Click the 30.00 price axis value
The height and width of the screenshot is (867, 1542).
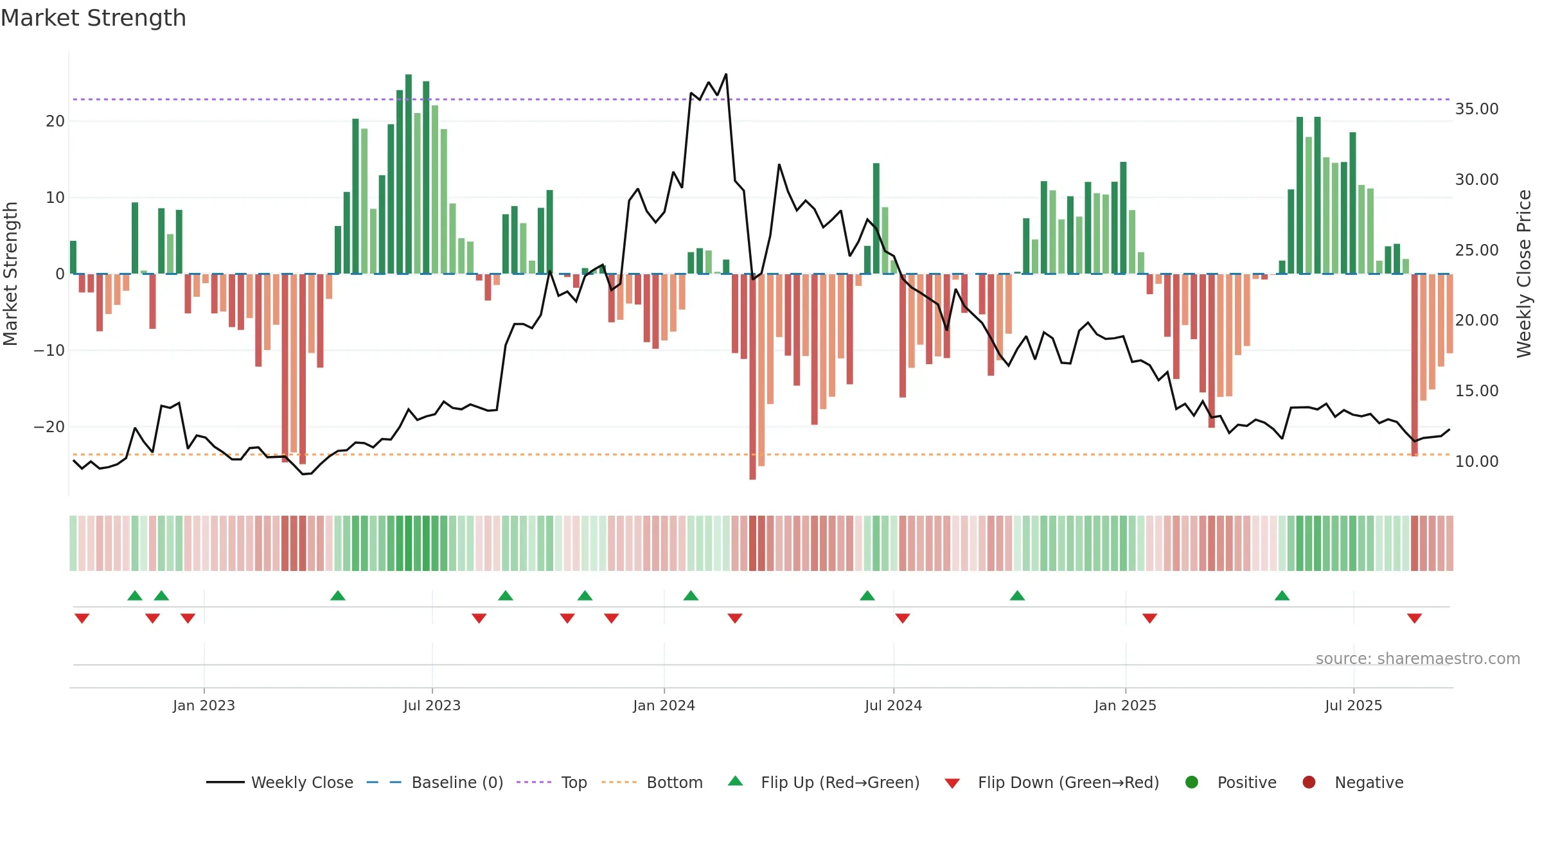point(1476,179)
